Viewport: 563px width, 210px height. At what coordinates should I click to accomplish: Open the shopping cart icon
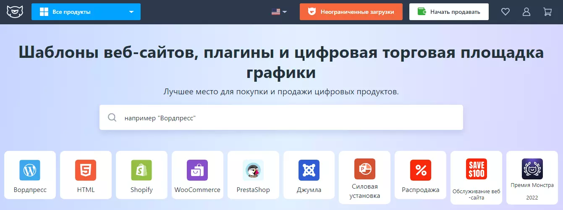(x=547, y=12)
